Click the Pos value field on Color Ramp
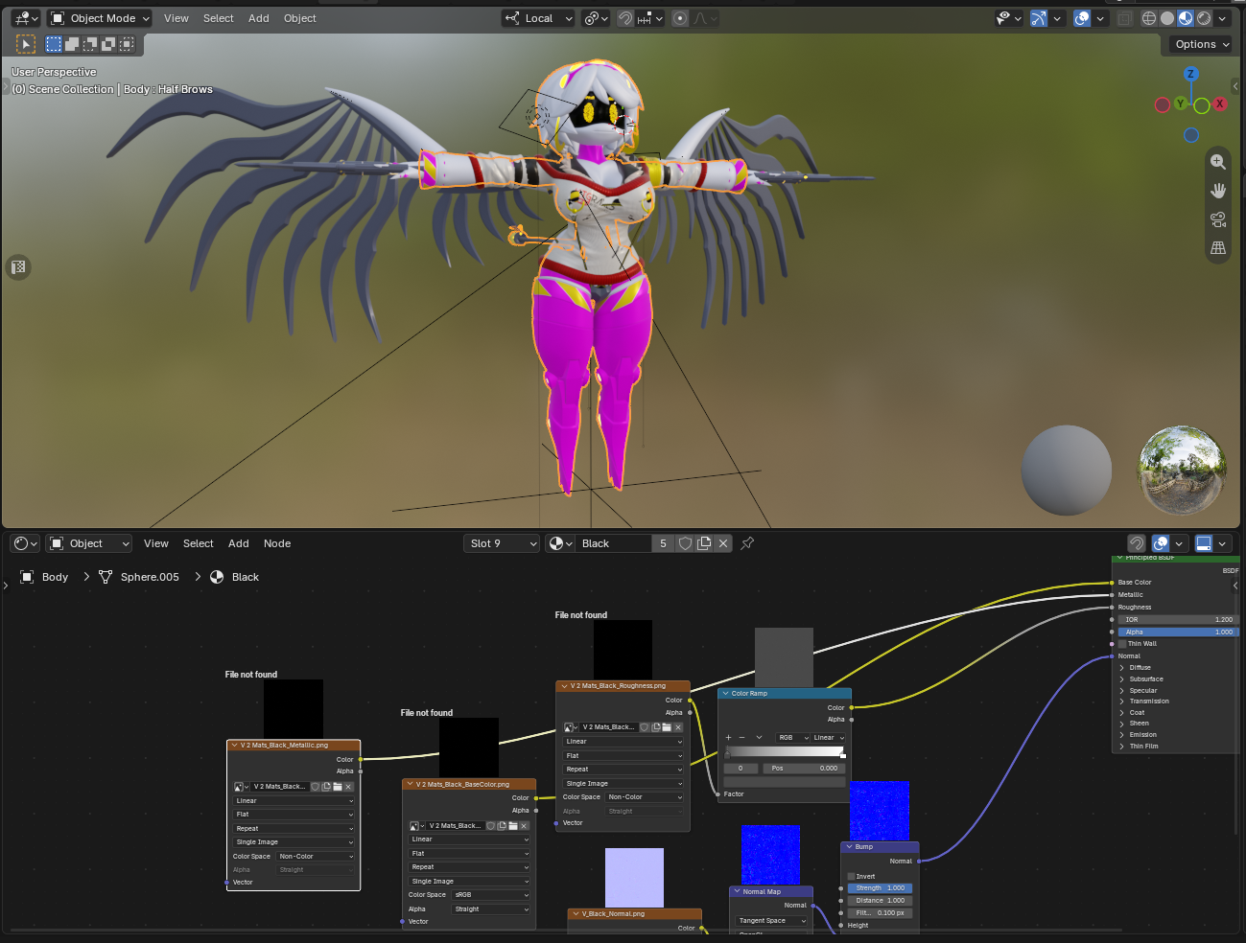Screen dimensions: 1246x943 [804, 768]
